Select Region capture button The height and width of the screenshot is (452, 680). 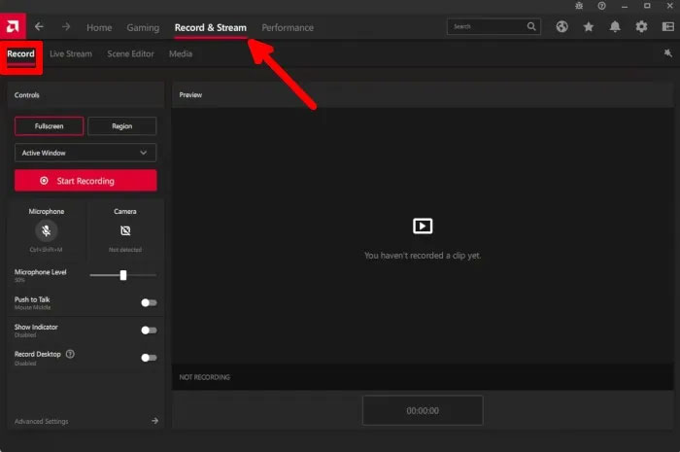pyautogui.click(x=121, y=126)
